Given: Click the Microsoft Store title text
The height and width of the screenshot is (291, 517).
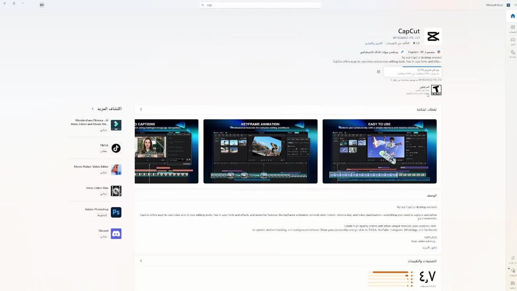Looking at the screenshot, I should click(x=494, y=5).
